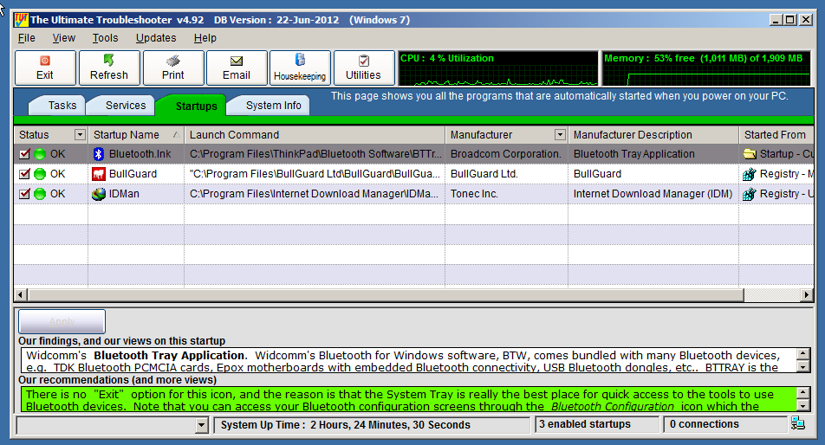Click the Started From column header
This screenshot has width=825, height=445.
pos(776,135)
